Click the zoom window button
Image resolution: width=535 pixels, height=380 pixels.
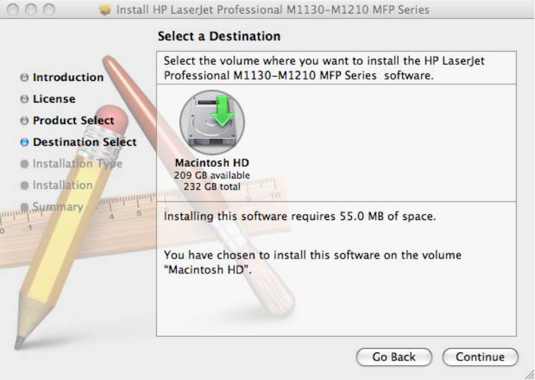point(49,9)
